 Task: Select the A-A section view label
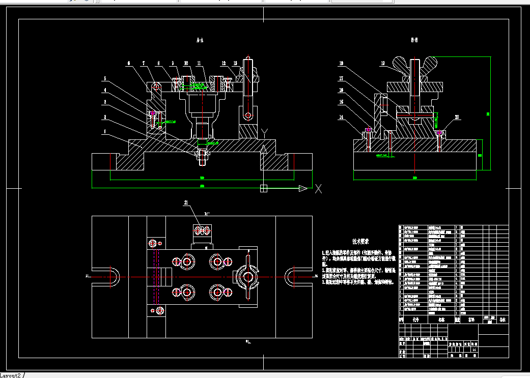coord(200,40)
